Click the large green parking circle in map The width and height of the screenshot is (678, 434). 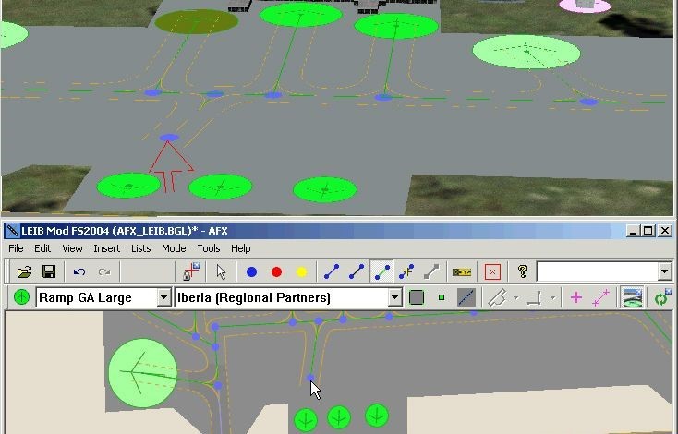coord(142,372)
